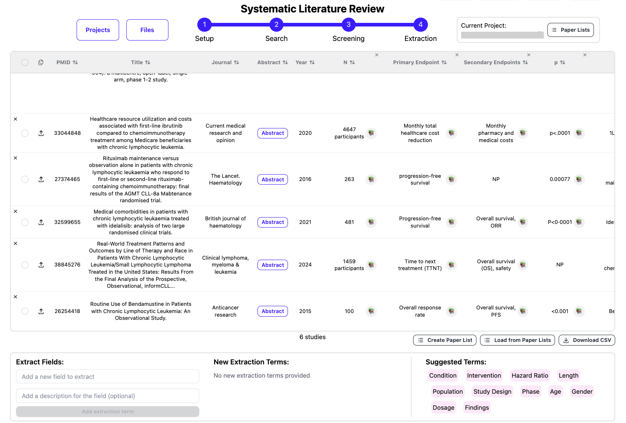626x423 pixels.
Task: Remove row for PMID 26254418 with X
Action: [16, 297]
